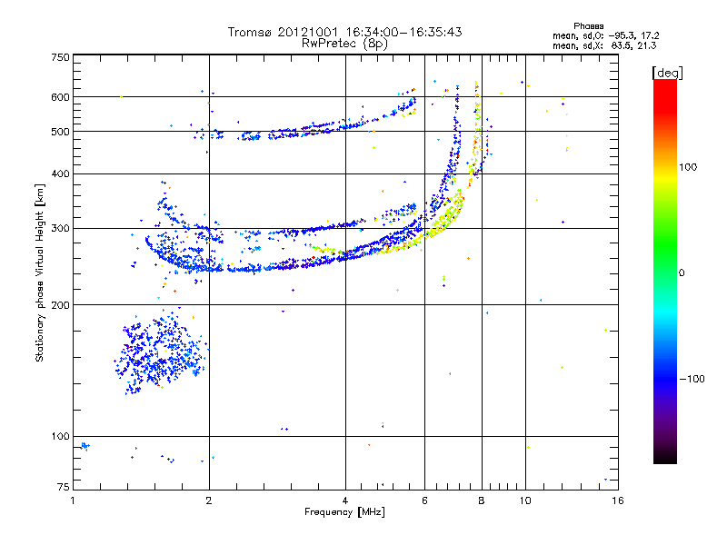The image size is (727, 545).
Task: Click the y-axis tick label '400'
Action: tap(60, 173)
